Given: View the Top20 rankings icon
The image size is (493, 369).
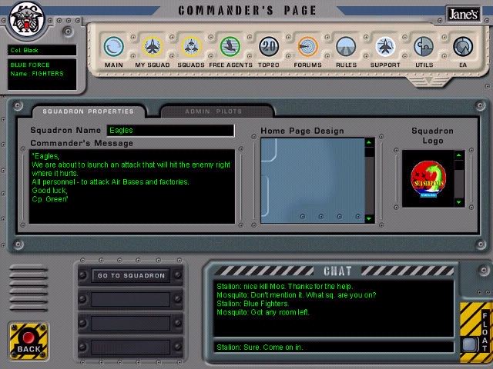Looking at the screenshot, I should coord(268,47).
